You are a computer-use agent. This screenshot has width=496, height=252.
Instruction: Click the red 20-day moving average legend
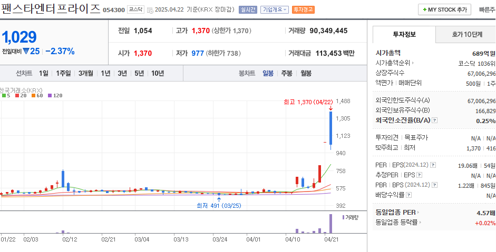[x=21, y=95]
